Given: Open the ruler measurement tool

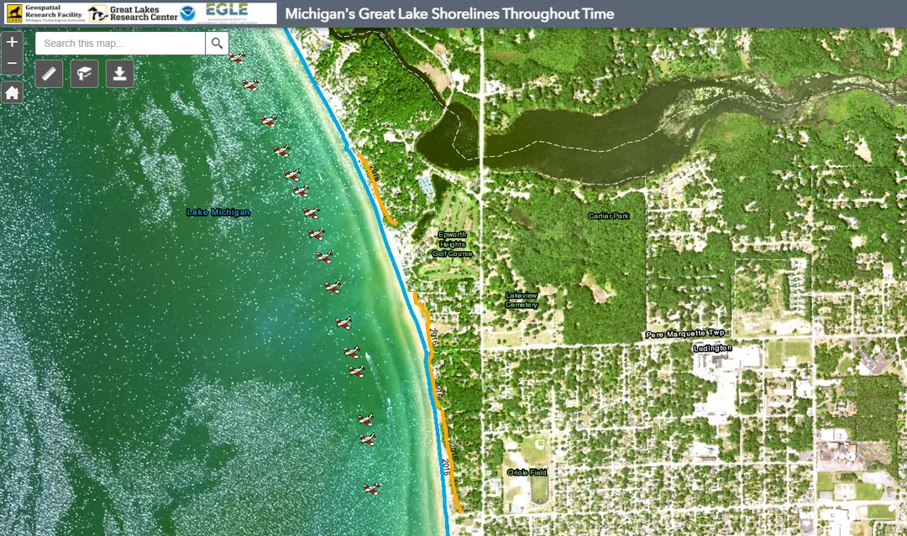Looking at the screenshot, I should pyautogui.click(x=49, y=73).
